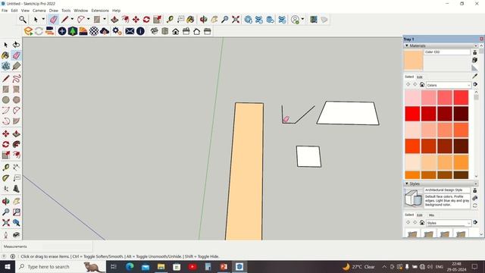Open the Styles collection dropdown
485x273 pixels.
pyautogui.click(x=449, y=223)
